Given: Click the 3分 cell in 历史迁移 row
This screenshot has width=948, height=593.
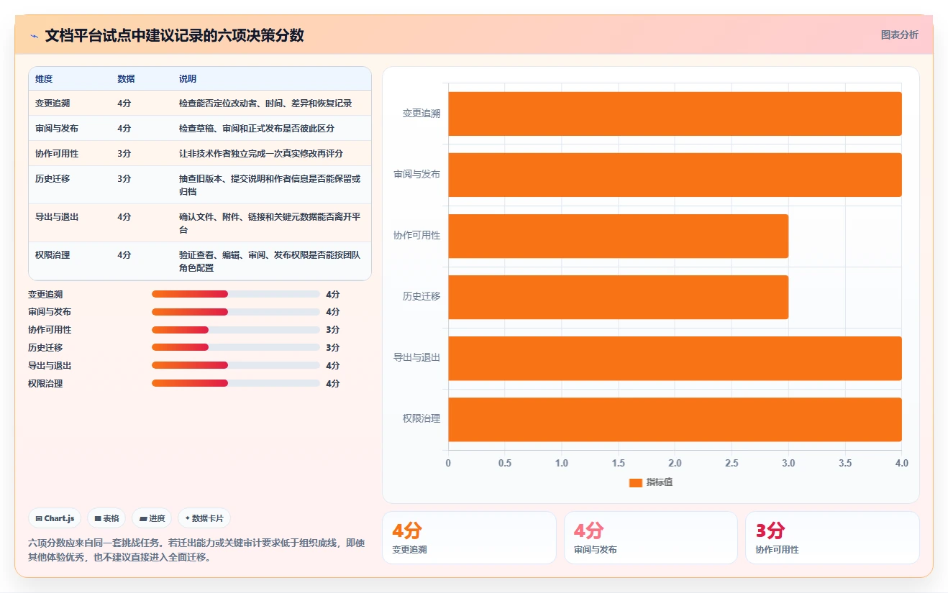Looking at the screenshot, I should pyautogui.click(x=124, y=179).
